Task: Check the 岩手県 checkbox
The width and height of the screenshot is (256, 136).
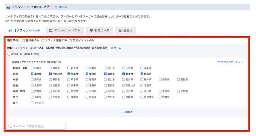Action: (69, 68)
